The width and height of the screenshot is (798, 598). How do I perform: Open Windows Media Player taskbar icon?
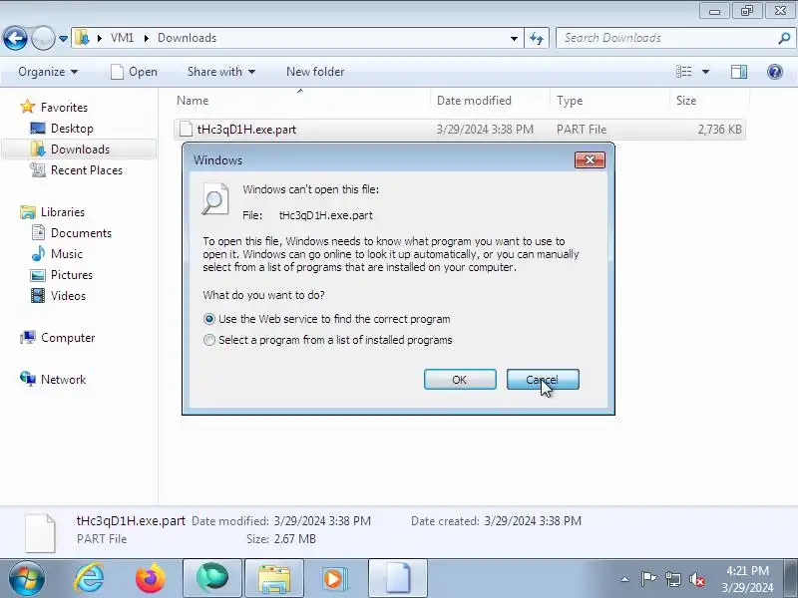(x=334, y=578)
